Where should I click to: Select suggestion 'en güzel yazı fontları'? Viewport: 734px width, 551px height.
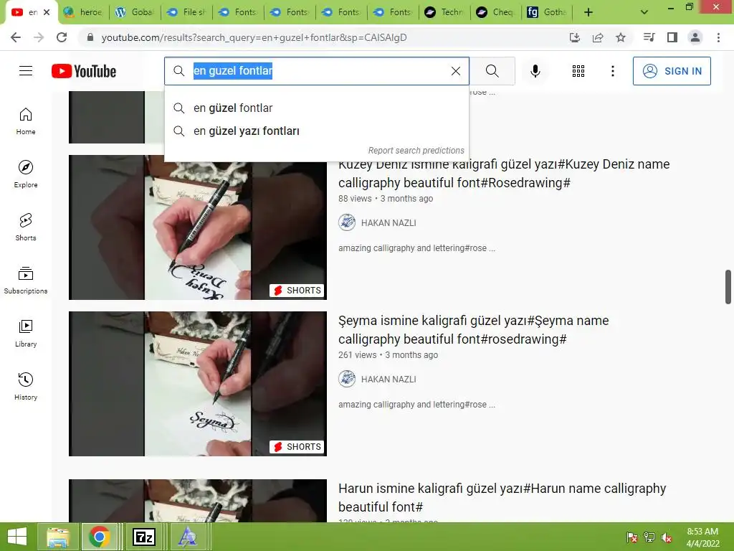coord(316,131)
